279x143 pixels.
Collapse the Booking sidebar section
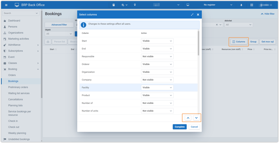[38, 69]
